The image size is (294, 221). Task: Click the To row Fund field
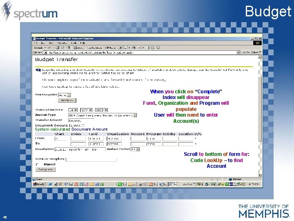click(96, 144)
